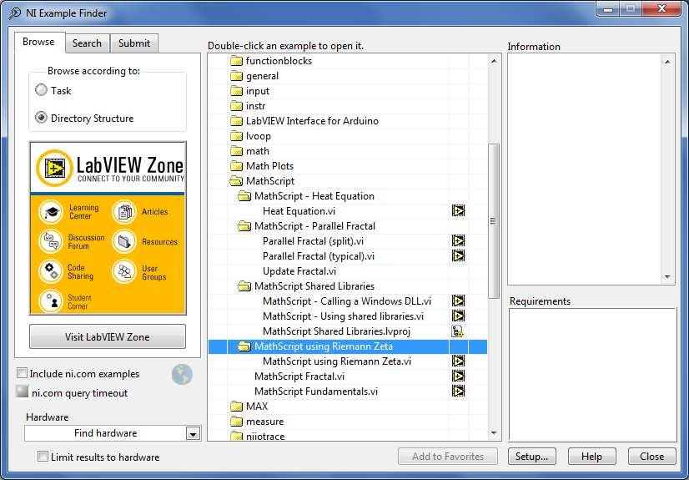689x480 pixels.
Task: Open Learning Center icon in LabVIEW Zone
Action: [51, 212]
